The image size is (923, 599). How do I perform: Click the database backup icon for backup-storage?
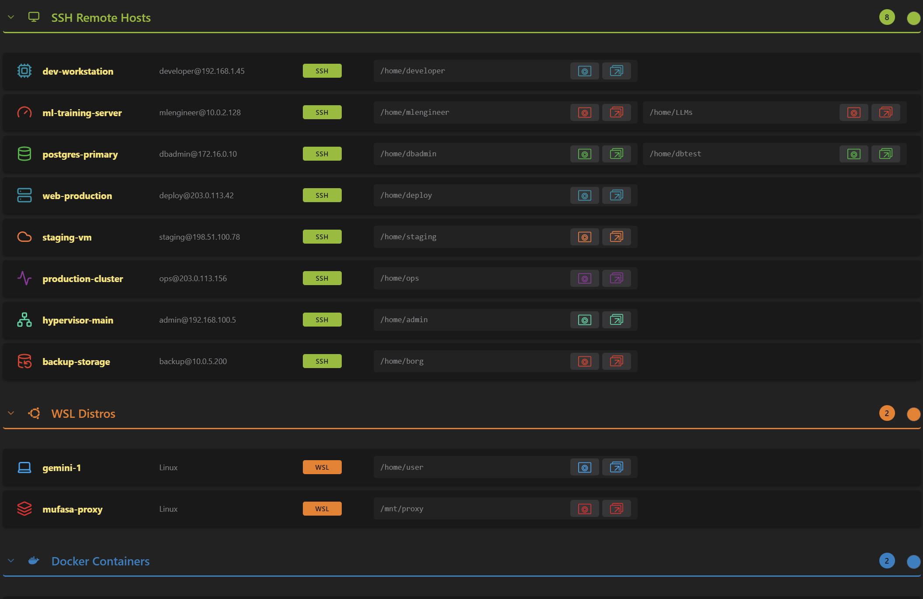pos(24,361)
